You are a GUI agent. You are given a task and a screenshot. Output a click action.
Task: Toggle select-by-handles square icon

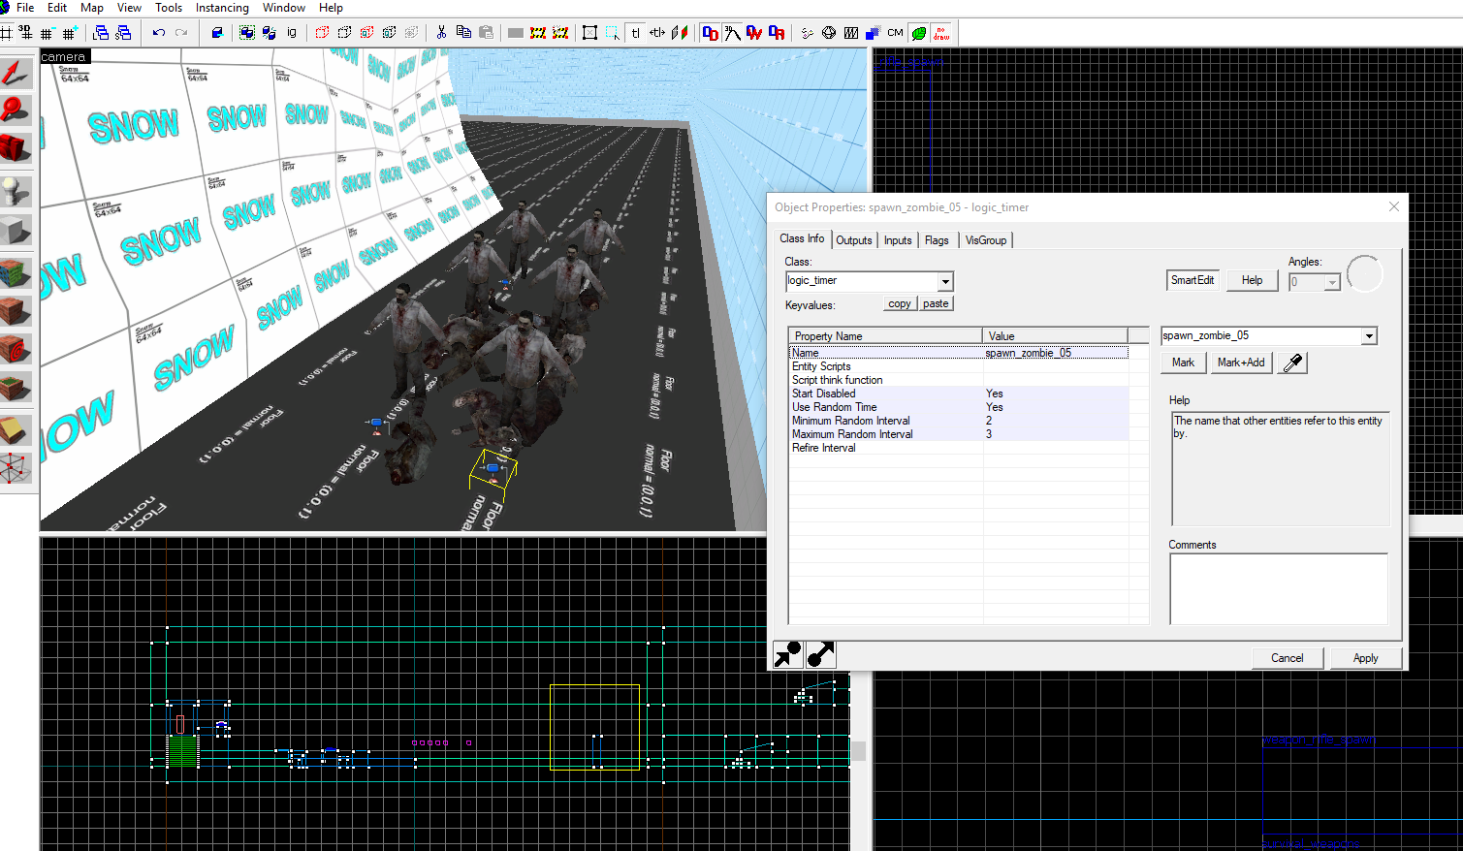coord(589,33)
